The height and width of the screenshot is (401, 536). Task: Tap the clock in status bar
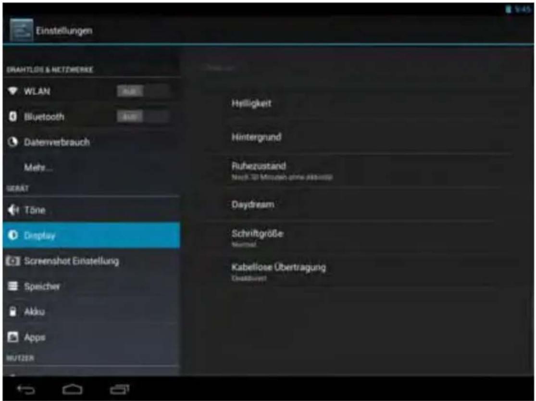pos(523,9)
